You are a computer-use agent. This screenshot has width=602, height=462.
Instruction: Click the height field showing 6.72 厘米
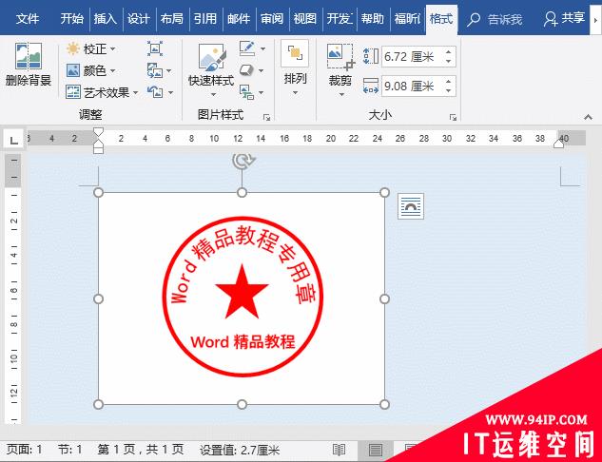click(x=412, y=57)
